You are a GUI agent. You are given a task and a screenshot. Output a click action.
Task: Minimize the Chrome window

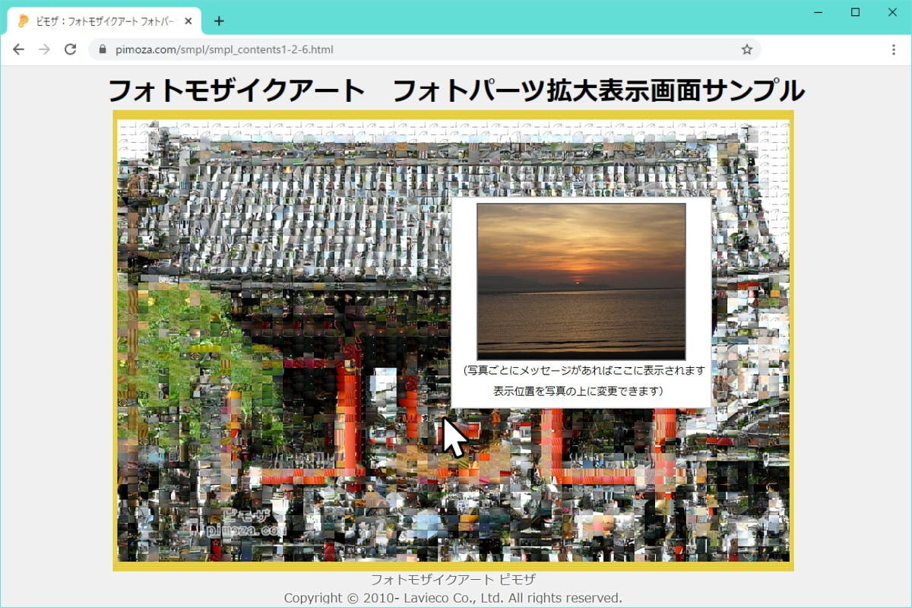[819, 12]
